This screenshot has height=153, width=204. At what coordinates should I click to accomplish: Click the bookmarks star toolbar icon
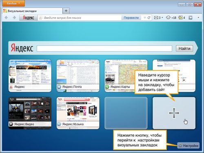[191, 18]
